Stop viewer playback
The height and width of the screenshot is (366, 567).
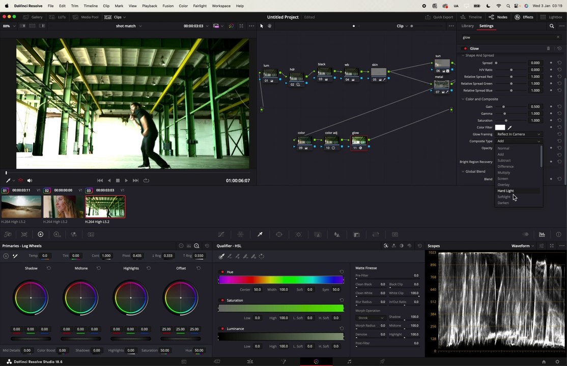[x=118, y=180]
